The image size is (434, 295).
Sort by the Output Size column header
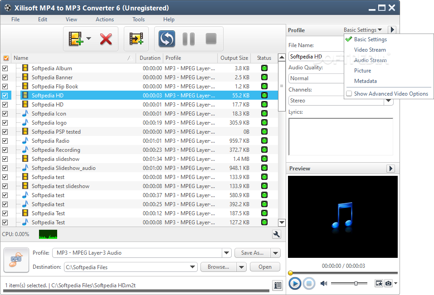234,58
